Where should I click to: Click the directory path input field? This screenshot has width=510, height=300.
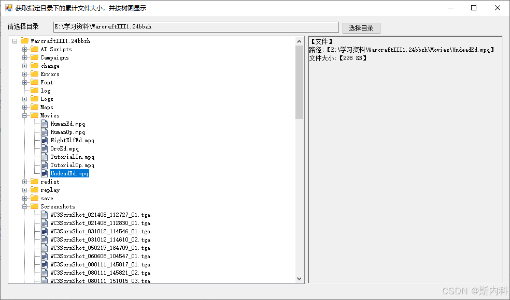click(x=196, y=27)
